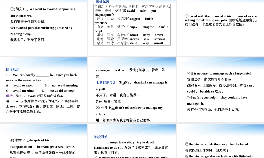Click the 比较网站 heading
This screenshot has width=264, height=158.
pos(101,137)
